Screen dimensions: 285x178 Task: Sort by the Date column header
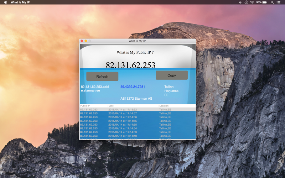(133, 106)
